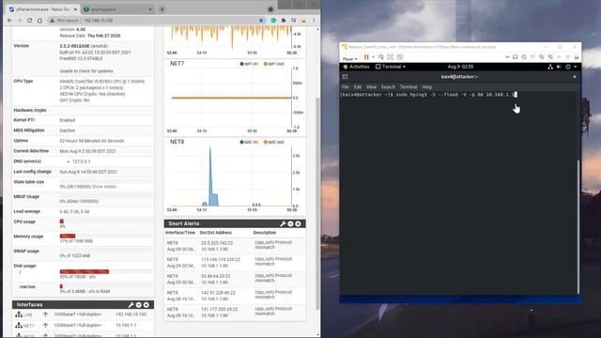Click the Snort alert from 142.51.228.86
The image size is (601, 338).
click(x=235, y=296)
